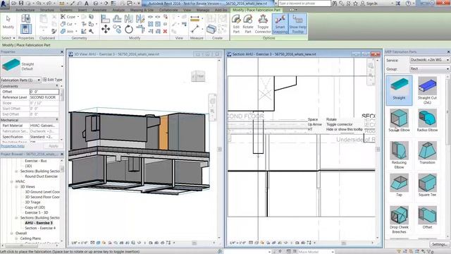Select Round Duct Exercise in Project Browser

[41, 176]
